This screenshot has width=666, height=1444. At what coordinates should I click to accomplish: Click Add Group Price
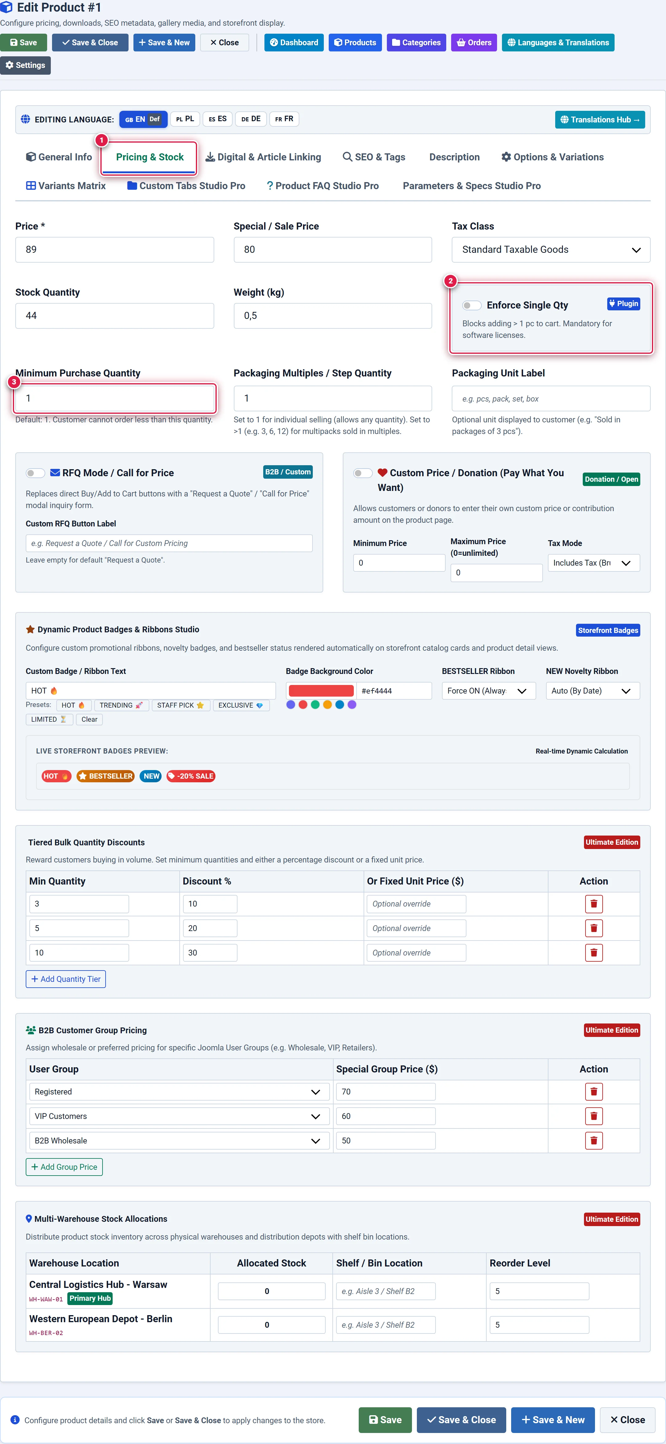coord(64,1166)
